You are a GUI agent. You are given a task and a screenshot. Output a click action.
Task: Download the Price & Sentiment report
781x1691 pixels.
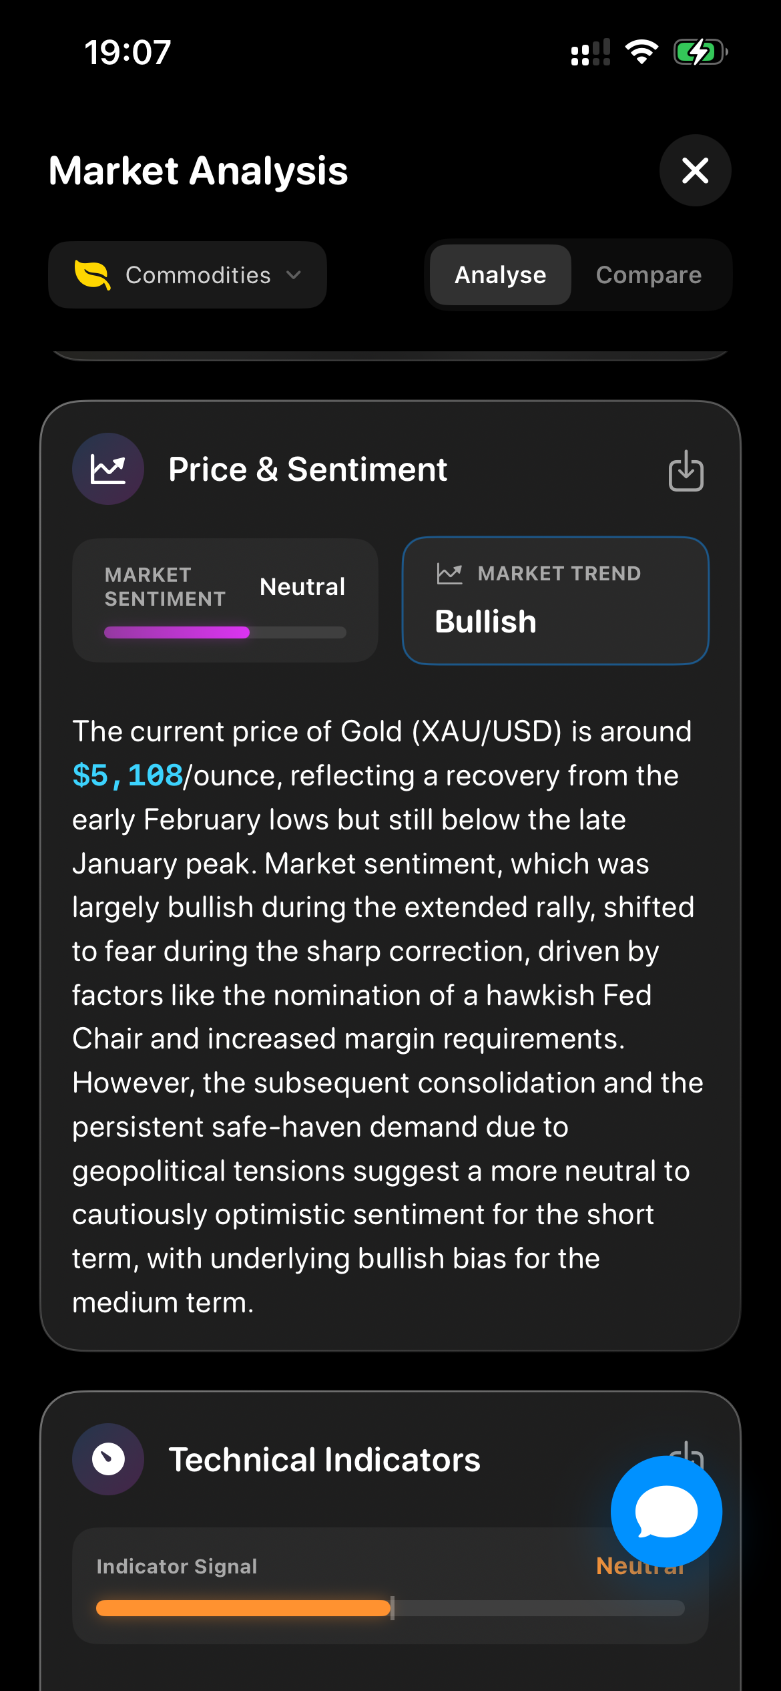686,471
